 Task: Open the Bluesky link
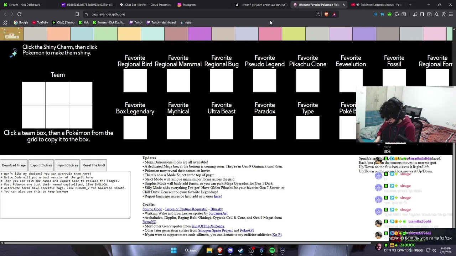point(217,209)
